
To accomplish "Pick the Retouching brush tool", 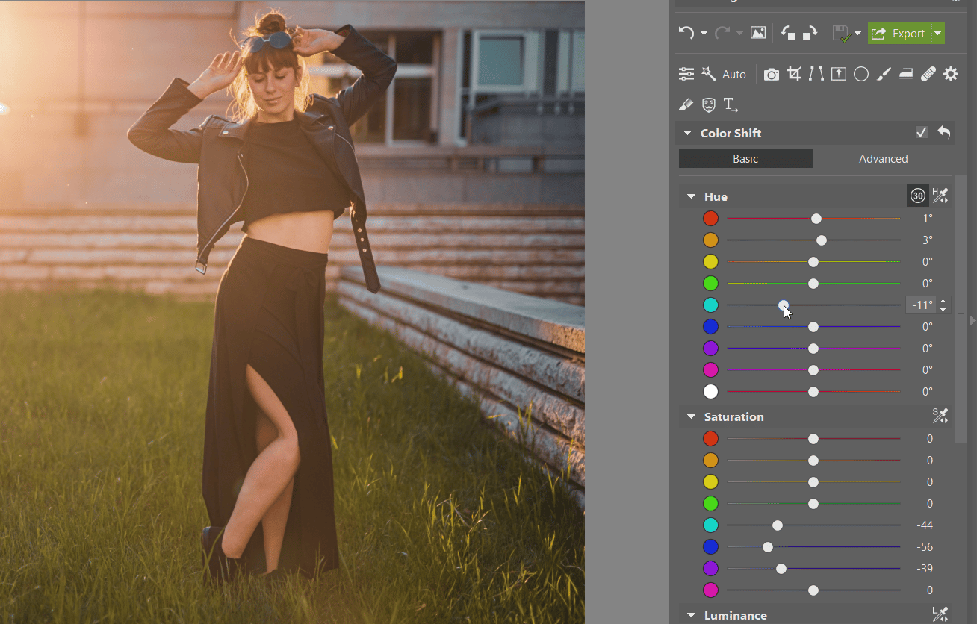I will click(884, 74).
